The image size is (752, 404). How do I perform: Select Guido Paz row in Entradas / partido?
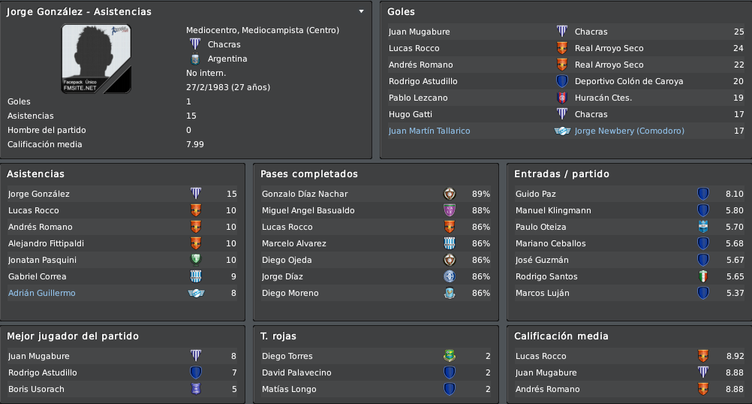click(629, 194)
